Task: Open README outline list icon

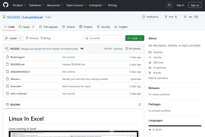Action: tap(139, 105)
